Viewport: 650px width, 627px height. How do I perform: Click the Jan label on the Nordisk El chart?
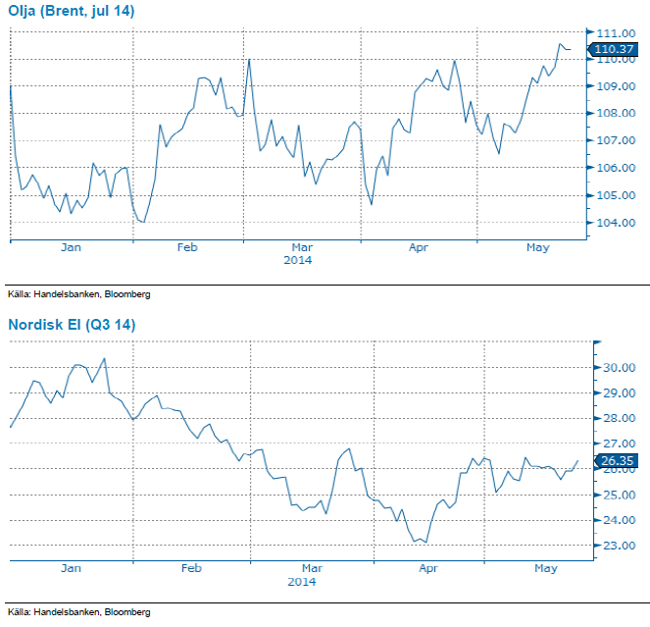[x=71, y=568]
